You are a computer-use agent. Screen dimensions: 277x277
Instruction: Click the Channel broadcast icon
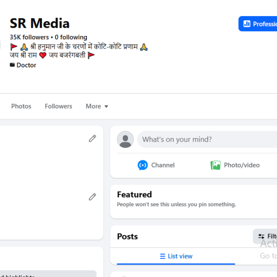(143, 165)
